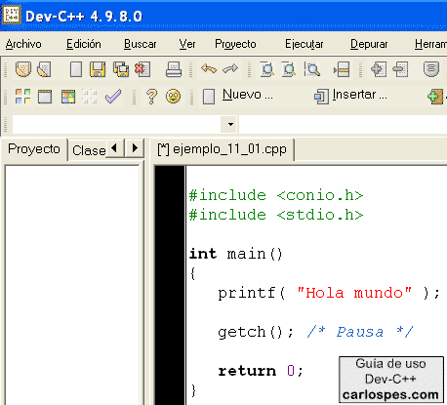This screenshot has height=405, width=447.
Task: Click the Find again magnifier icon
Action: pos(312,69)
